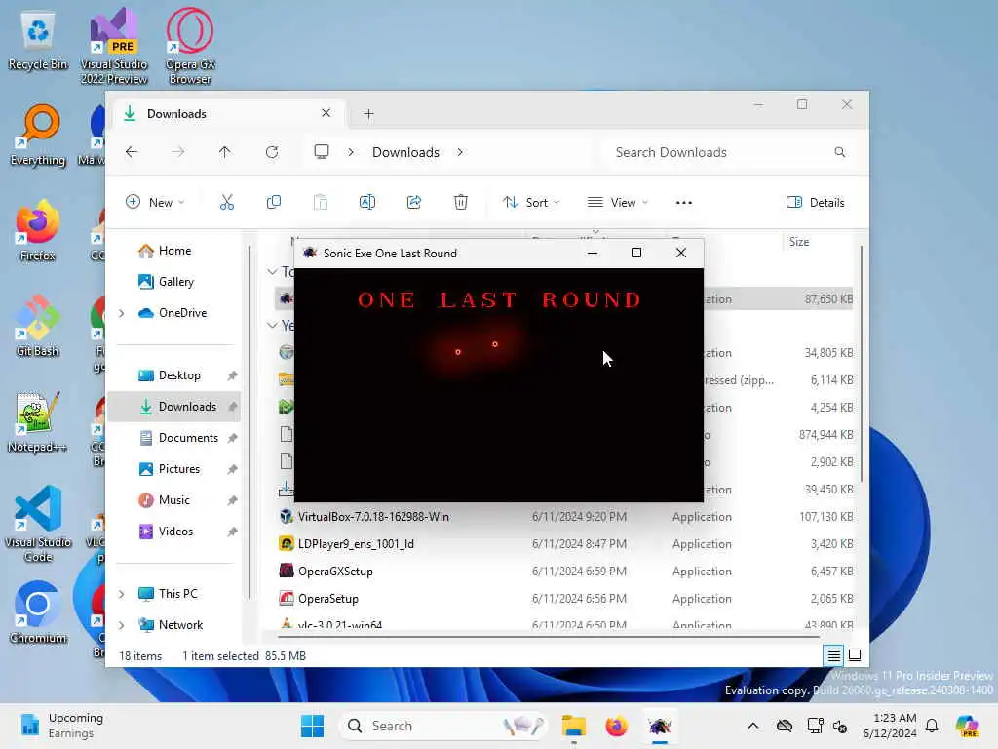Screen dimensions: 998x749
Task: Click the taskbar Search box
Action: coord(444,726)
